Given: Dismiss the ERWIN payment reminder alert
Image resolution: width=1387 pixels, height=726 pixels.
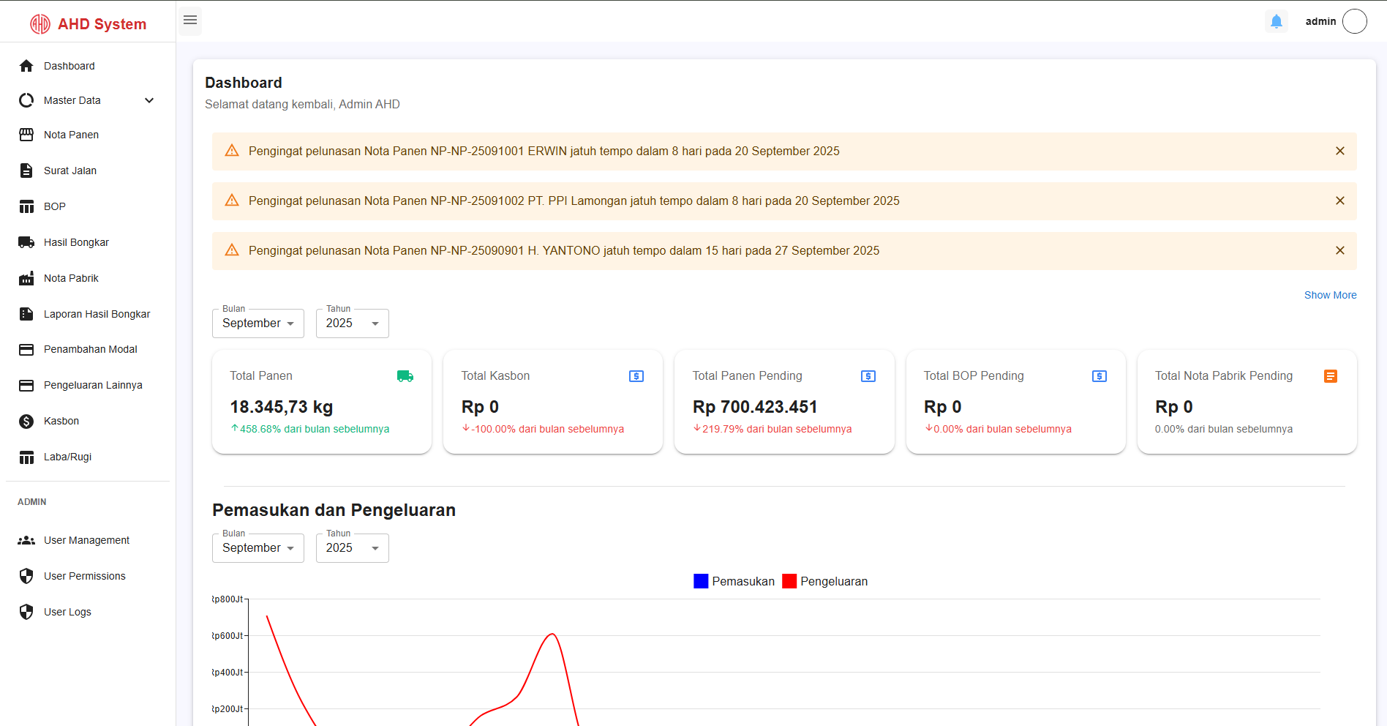Looking at the screenshot, I should [1339, 151].
